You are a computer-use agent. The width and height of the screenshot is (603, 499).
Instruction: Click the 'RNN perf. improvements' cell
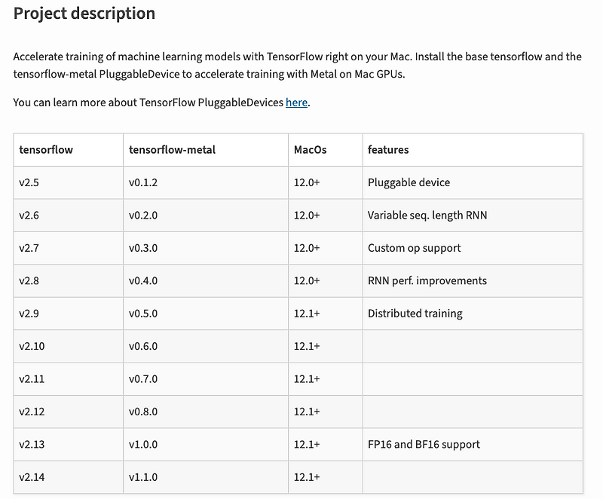(427, 281)
